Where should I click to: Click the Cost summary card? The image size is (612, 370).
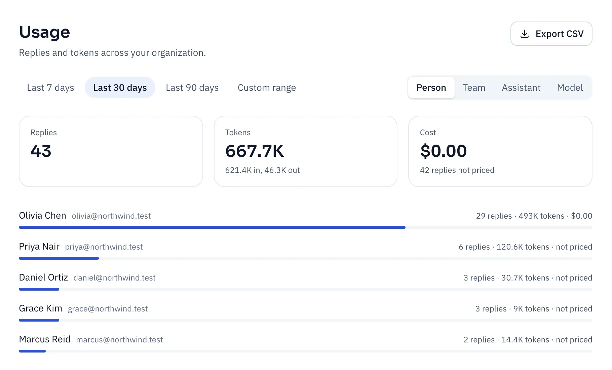point(500,151)
